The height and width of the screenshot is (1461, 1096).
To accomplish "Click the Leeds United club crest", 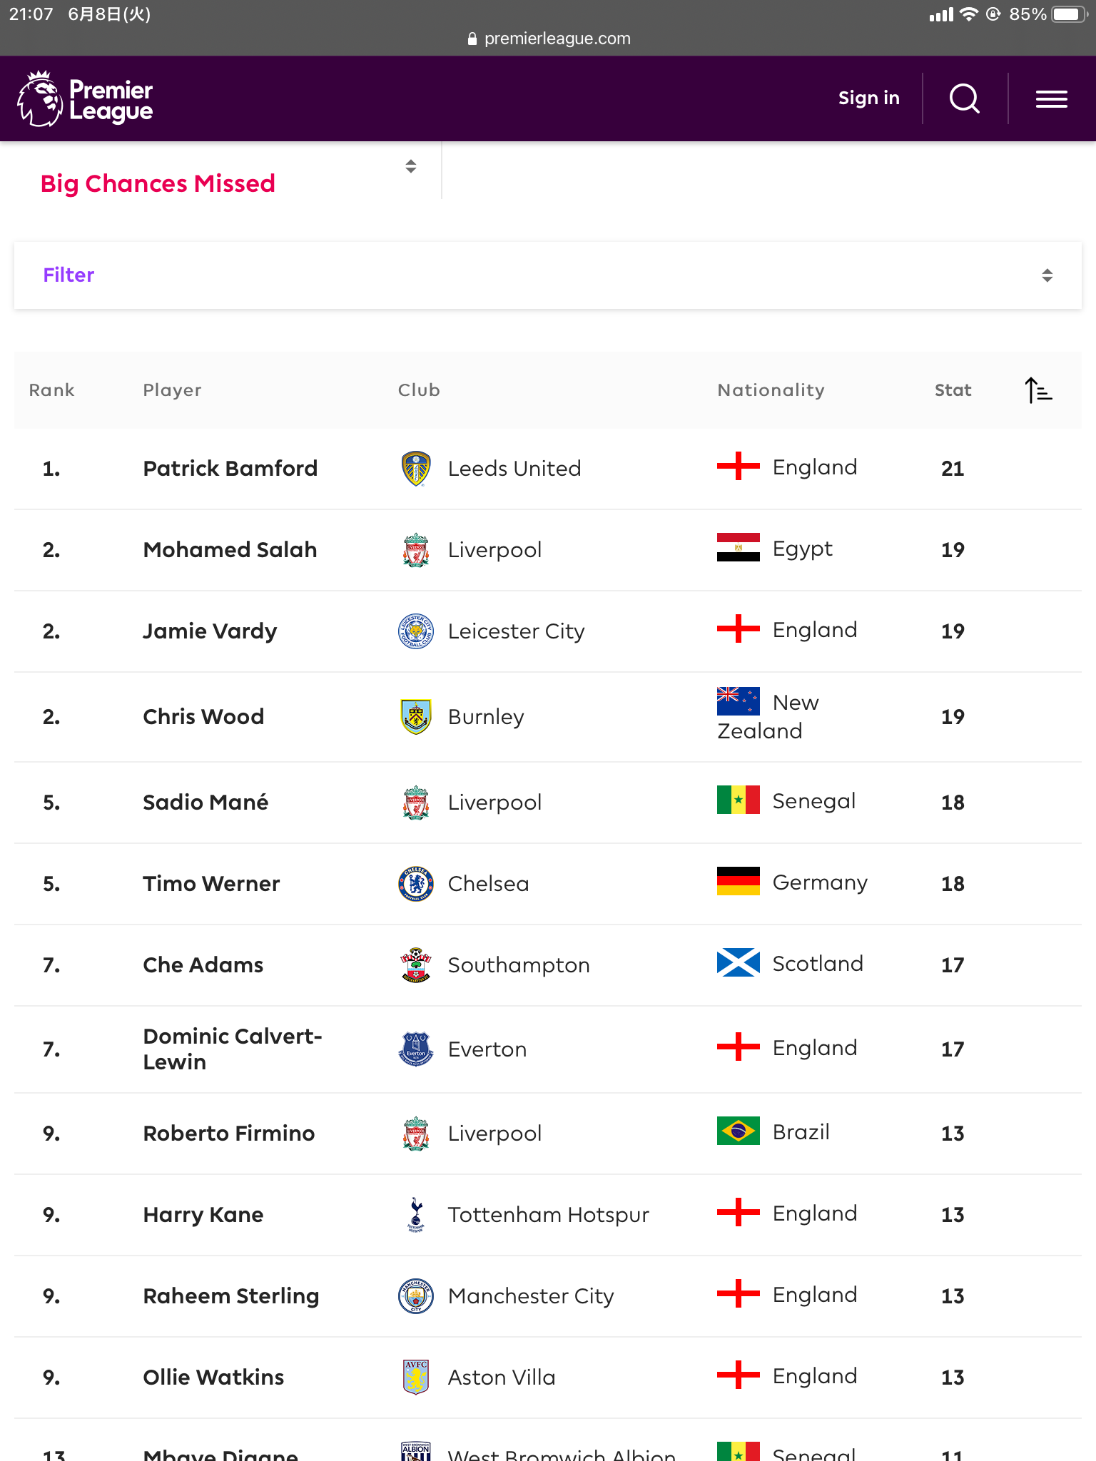I will 416,469.
